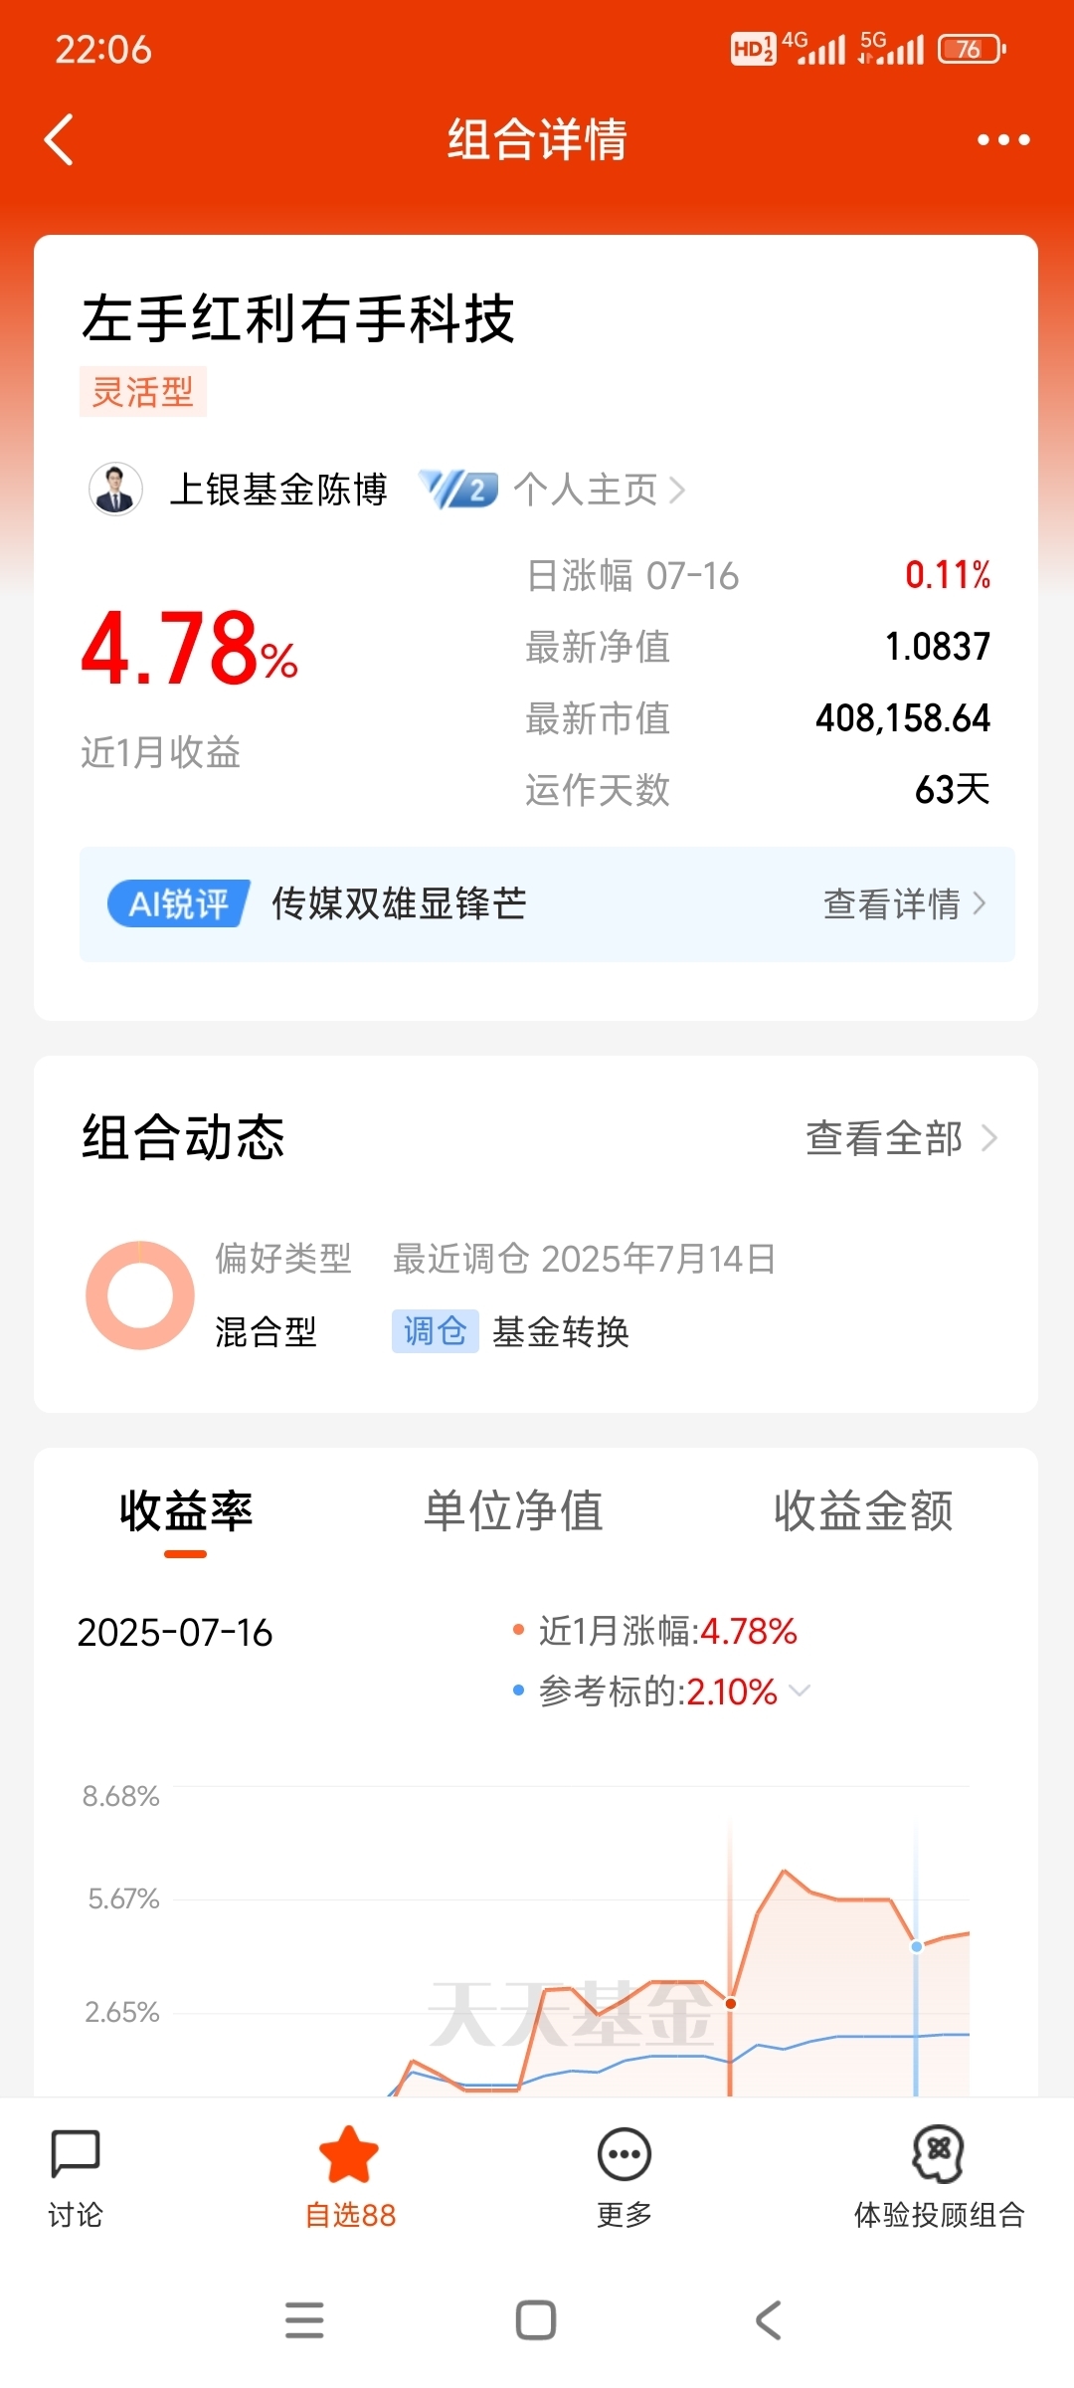Screen dimensions: 1074x2388
Task: Tap the blue marker on chart
Action: tap(916, 1946)
